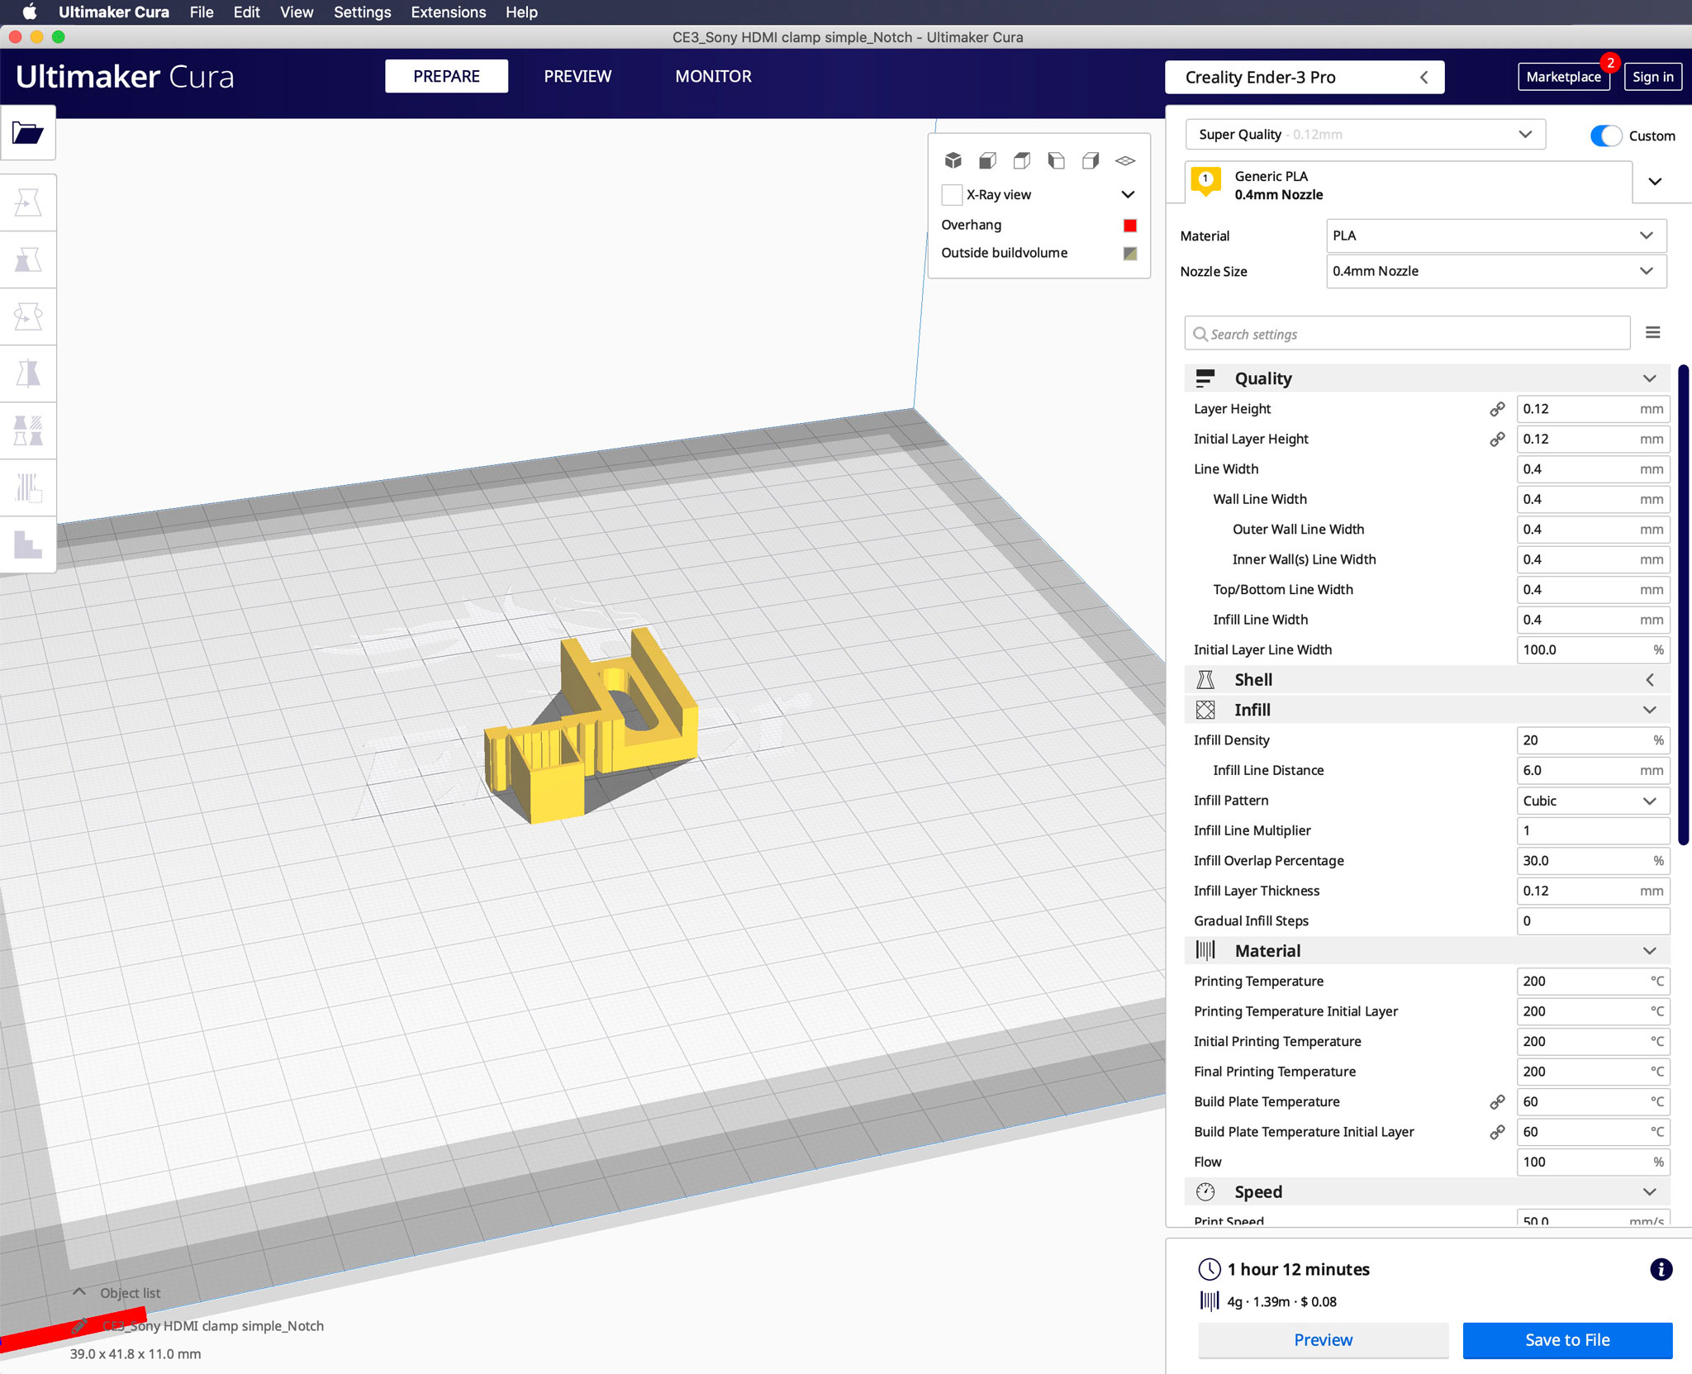Open the Help menu

521,12
